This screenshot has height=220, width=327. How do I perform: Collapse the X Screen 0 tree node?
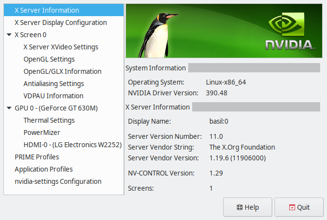coord(9,35)
